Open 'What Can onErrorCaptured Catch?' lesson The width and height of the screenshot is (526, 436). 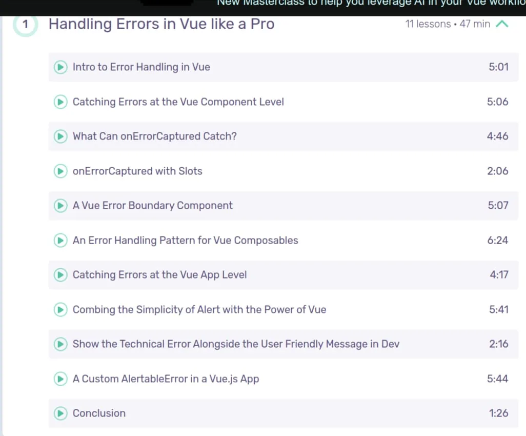click(284, 136)
